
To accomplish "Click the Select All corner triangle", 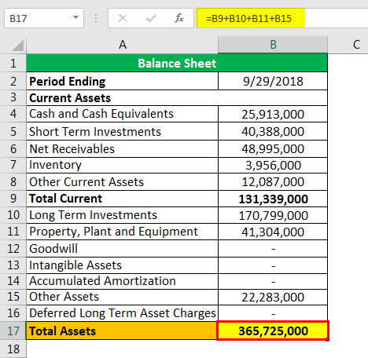I will (18, 46).
